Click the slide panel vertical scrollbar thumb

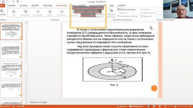pyautogui.click(x=26, y=67)
